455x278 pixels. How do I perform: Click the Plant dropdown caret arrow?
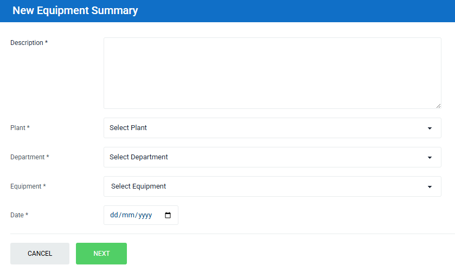click(x=430, y=128)
